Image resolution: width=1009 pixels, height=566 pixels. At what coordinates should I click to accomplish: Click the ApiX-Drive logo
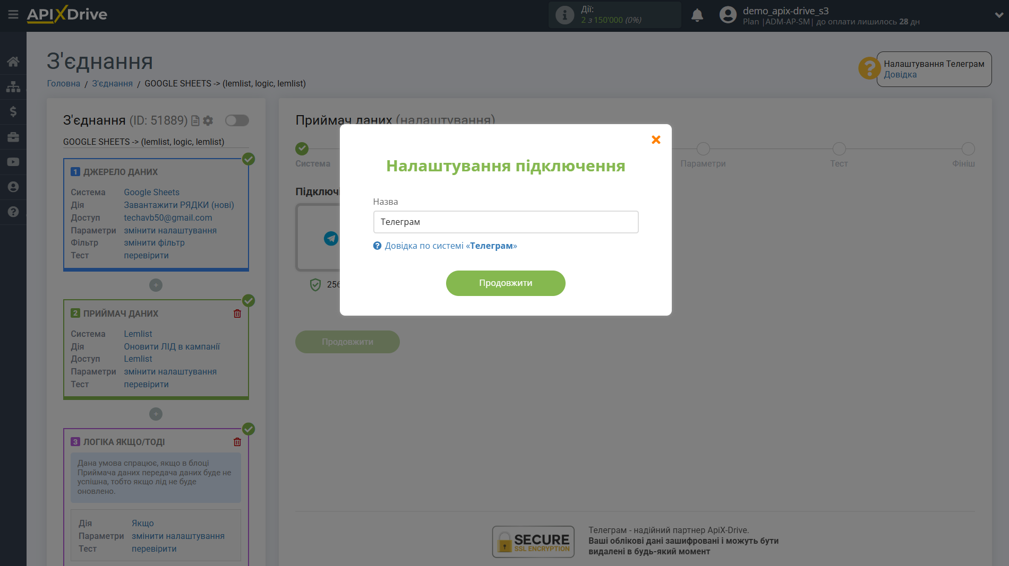click(x=67, y=14)
